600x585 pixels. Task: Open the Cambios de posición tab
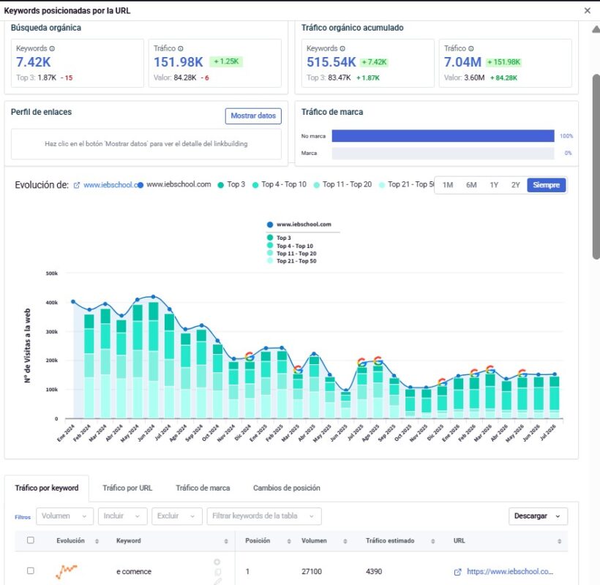[x=287, y=488]
